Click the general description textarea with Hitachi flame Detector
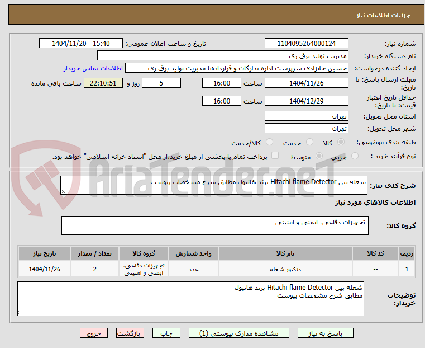This screenshot has height=348, width=425. click(x=213, y=185)
